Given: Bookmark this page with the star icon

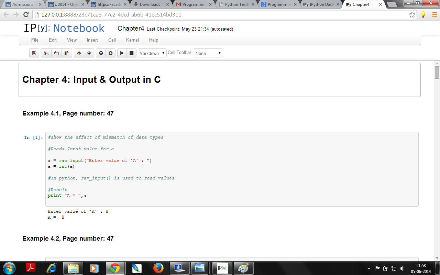Looking at the screenshot, I should 412,15.
